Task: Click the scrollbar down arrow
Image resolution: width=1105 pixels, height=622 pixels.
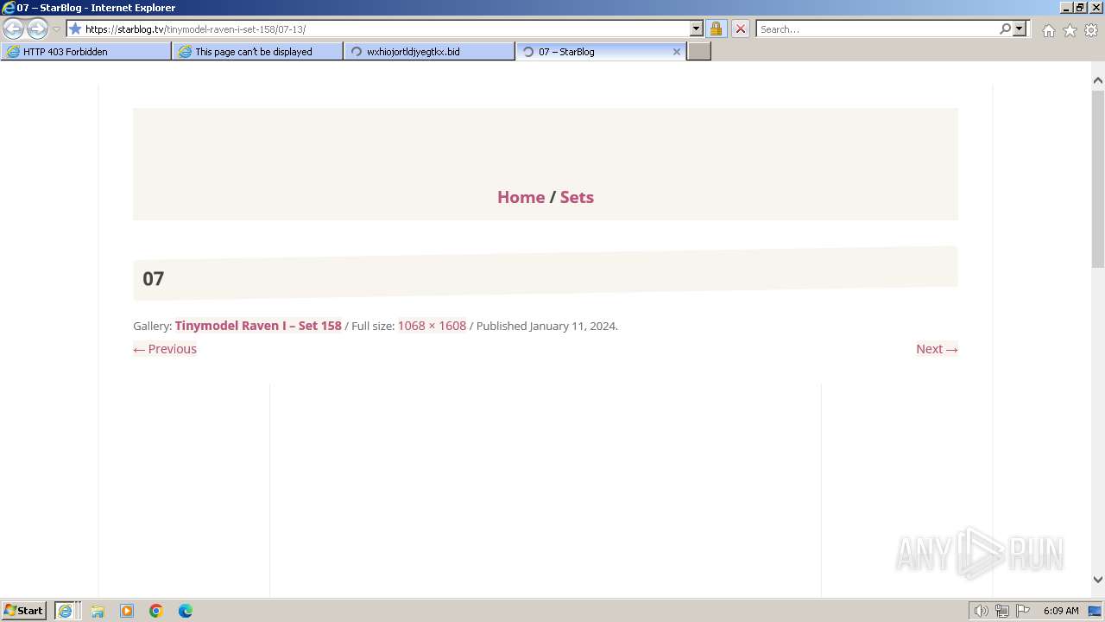Action: tap(1098, 580)
